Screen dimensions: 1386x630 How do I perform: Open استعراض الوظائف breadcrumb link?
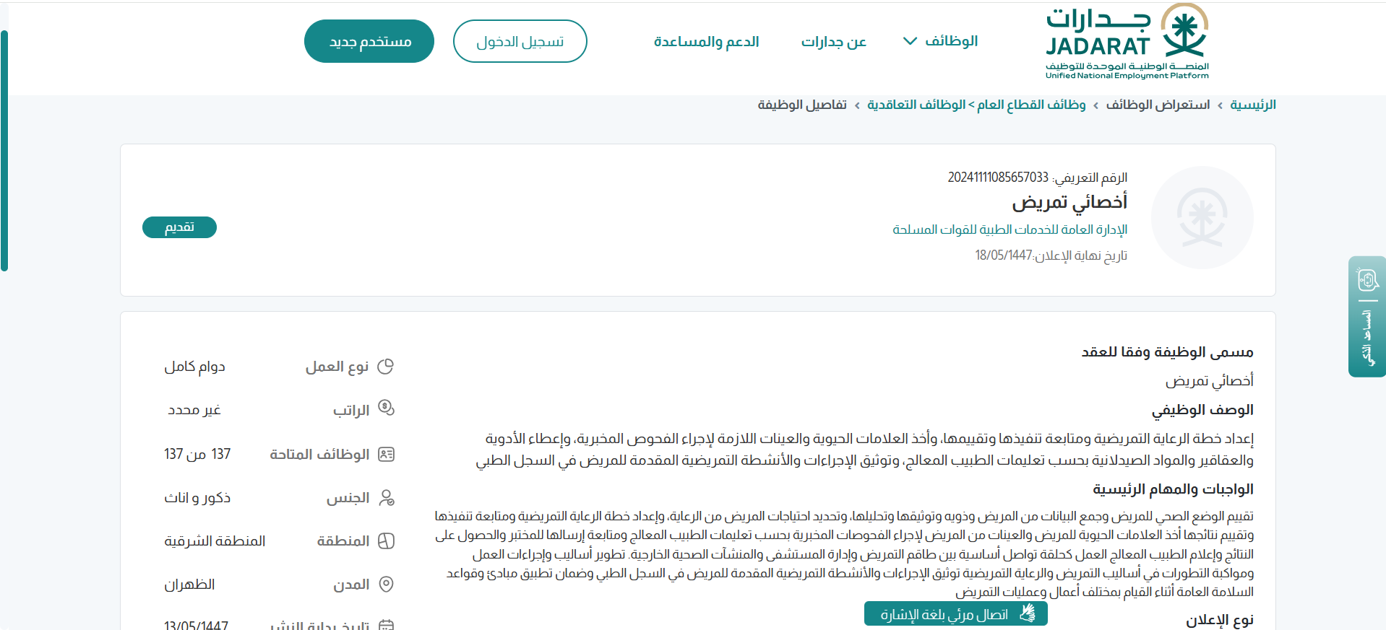coord(1157,105)
